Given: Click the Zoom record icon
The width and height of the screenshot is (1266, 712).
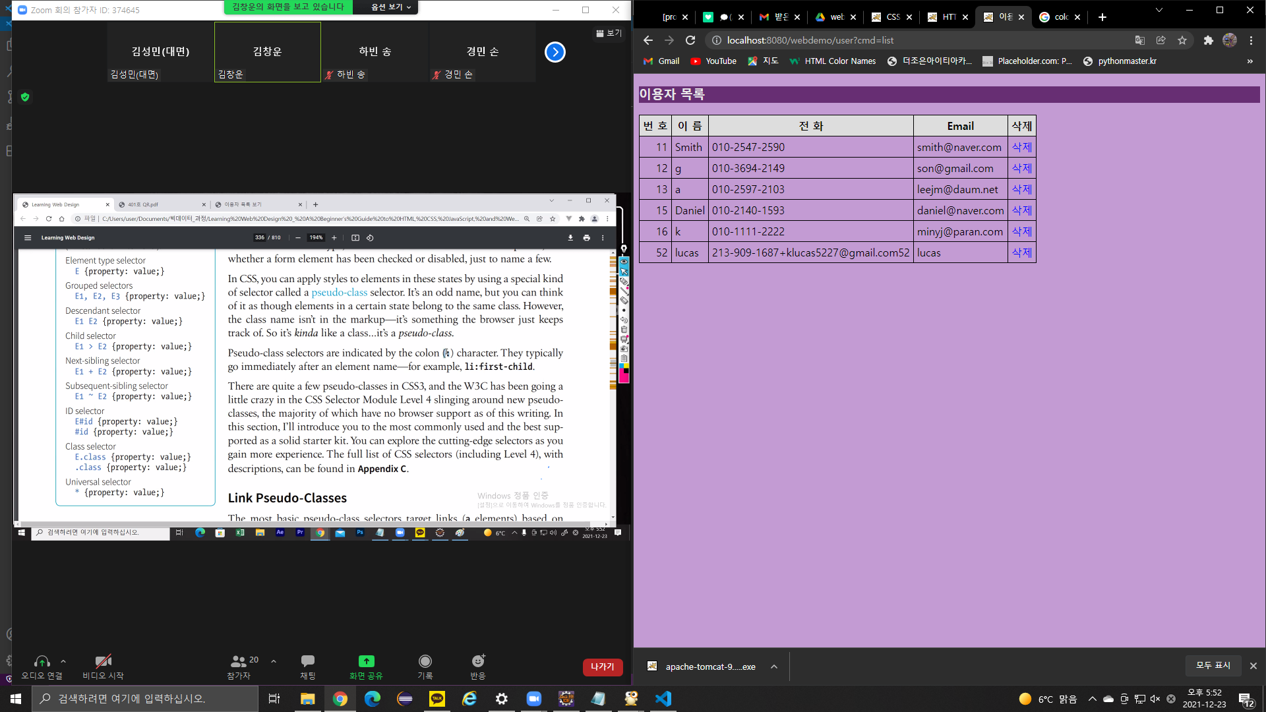Looking at the screenshot, I should click(425, 662).
